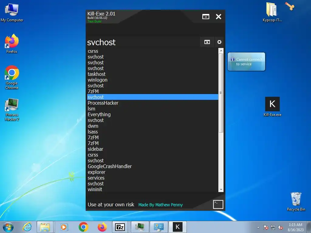Viewport: 311px width, 233px height.
Task: Click the network tray icon
Action: point(273,227)
